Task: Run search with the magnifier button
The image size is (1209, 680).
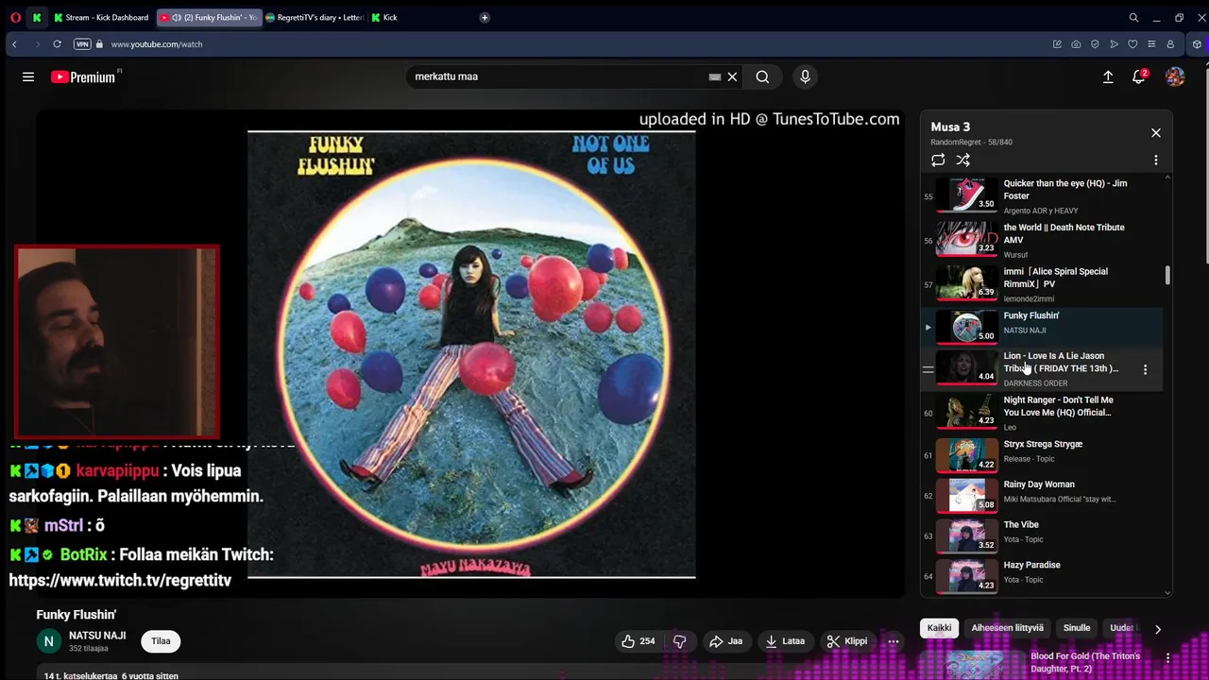Action: click(x=762, y=77)
